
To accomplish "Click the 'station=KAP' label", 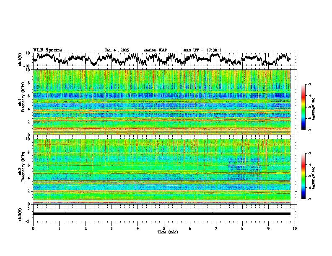I will coord(156,50).
